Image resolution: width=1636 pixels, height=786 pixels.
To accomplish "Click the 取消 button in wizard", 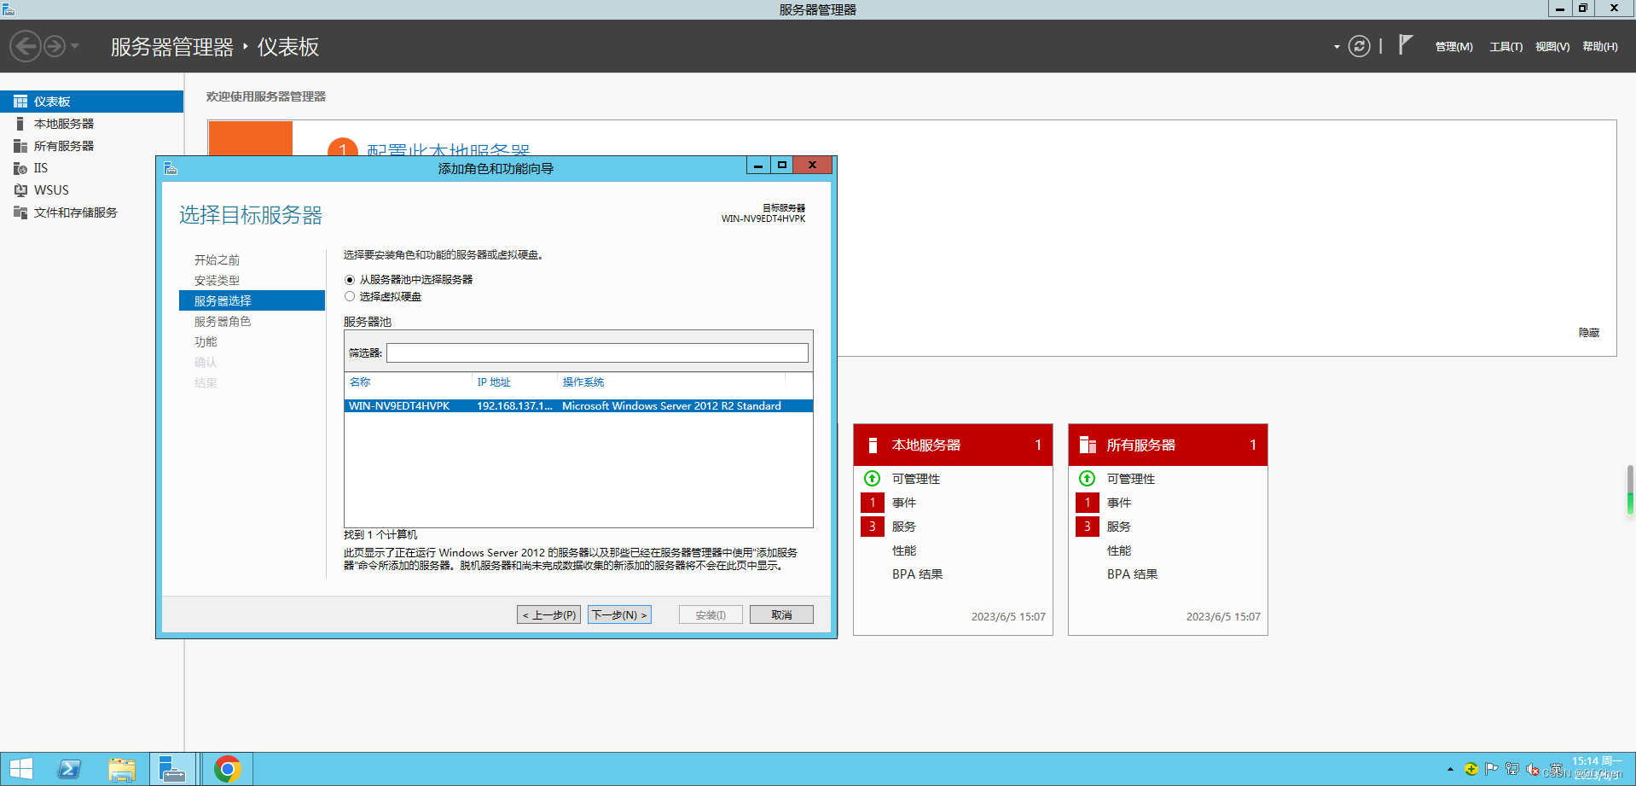I will click(781, 614).
